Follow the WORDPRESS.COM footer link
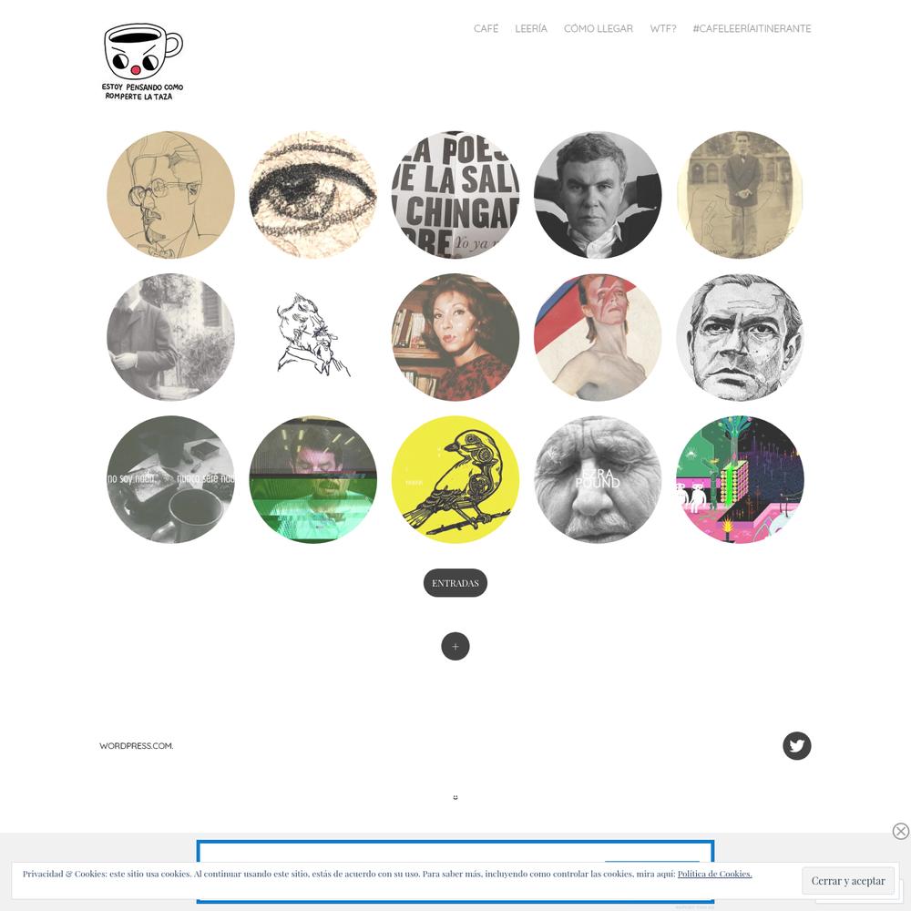The width and height of the screenshot is (911, 911). (136, 745)
